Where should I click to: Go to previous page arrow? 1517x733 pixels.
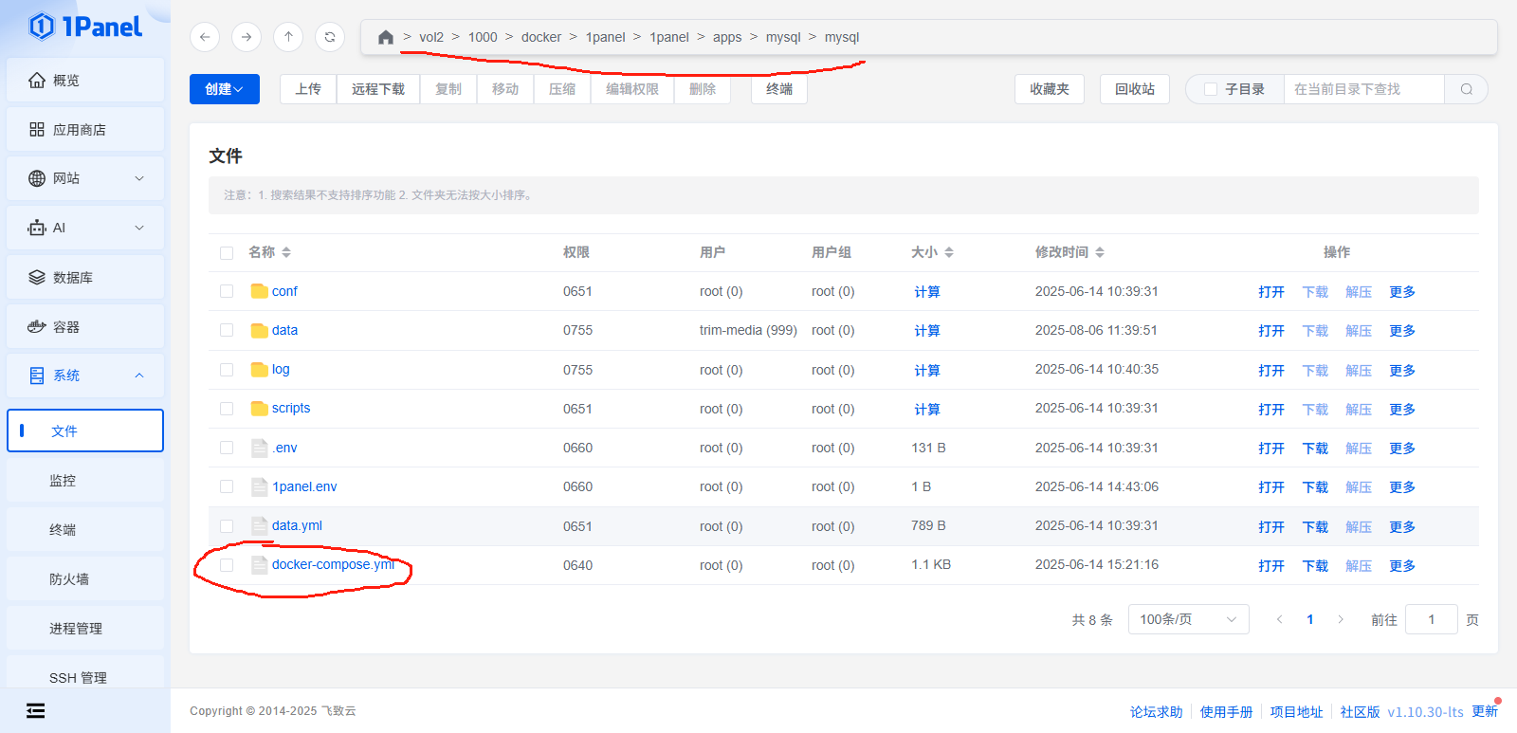point(1280,619)
